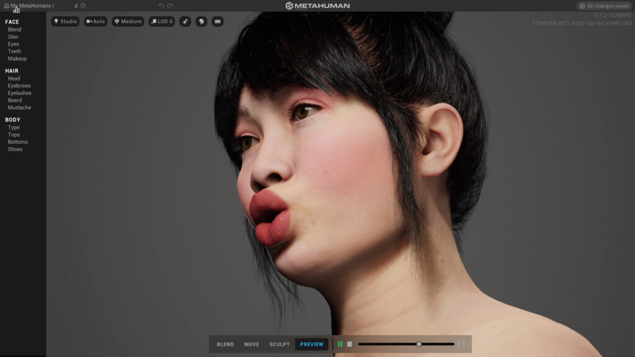Viewport: 635px width, 357px height.
Task: Pause the facial animation playback
Action: (340, 343)
